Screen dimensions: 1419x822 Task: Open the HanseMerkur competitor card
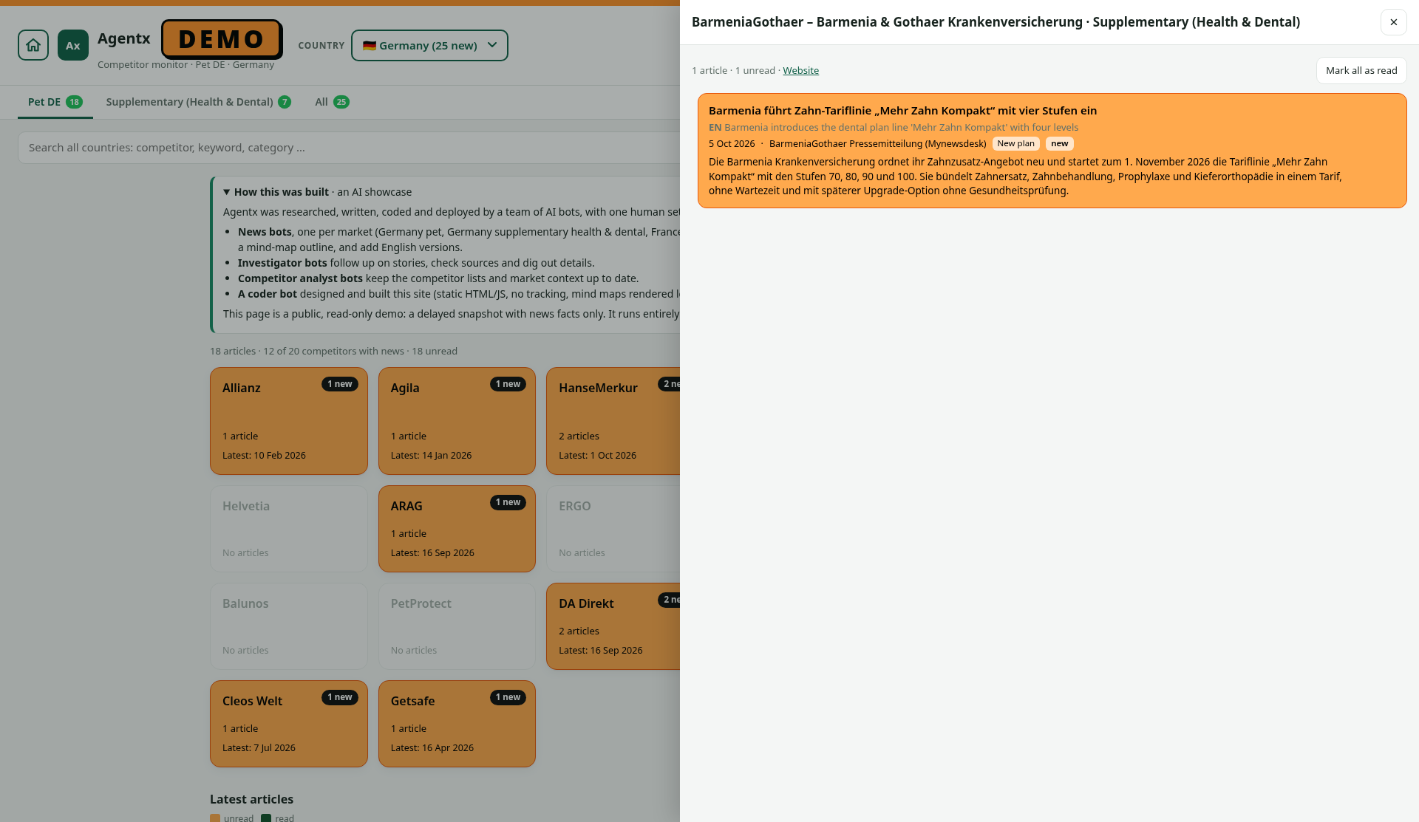(613, 421)
